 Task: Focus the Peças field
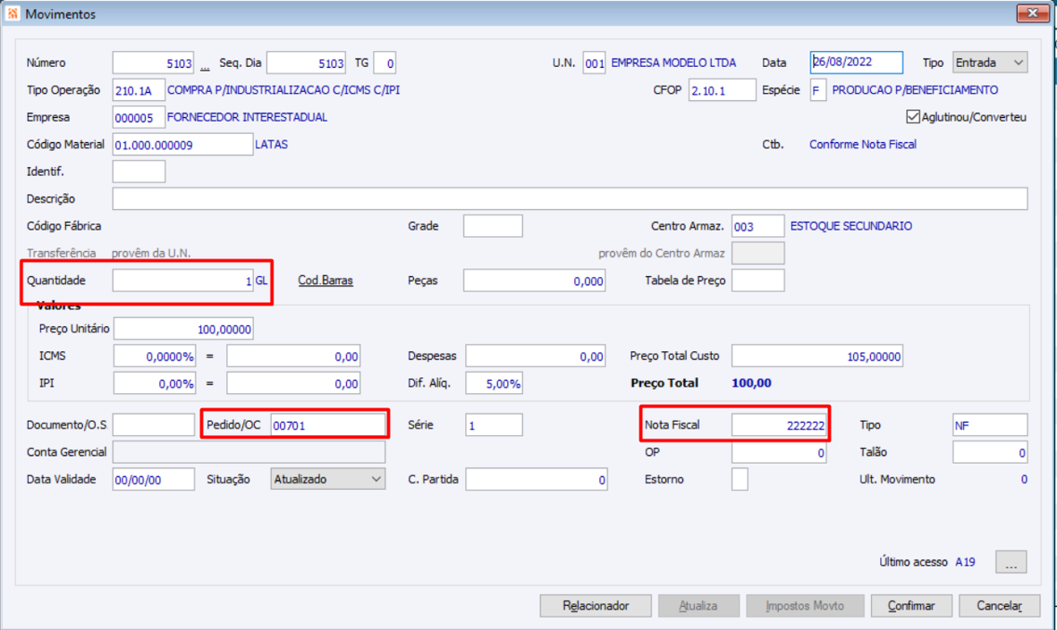coord(534,281)
